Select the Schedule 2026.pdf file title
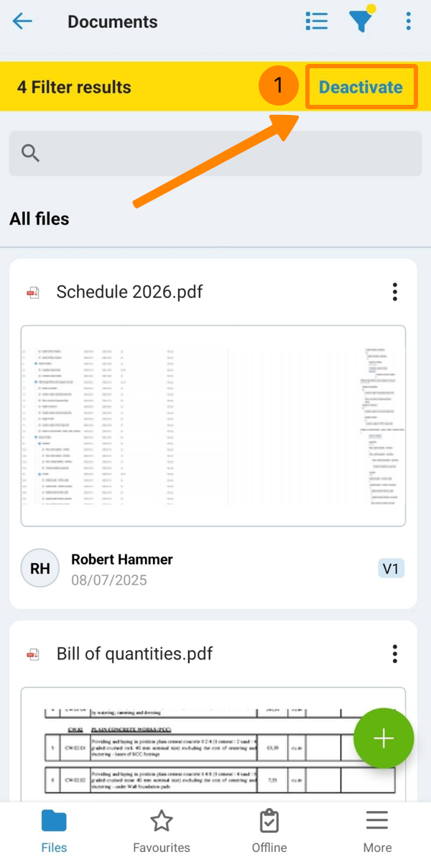Viewport: 431px width, 867px height. tap(129, 292)
